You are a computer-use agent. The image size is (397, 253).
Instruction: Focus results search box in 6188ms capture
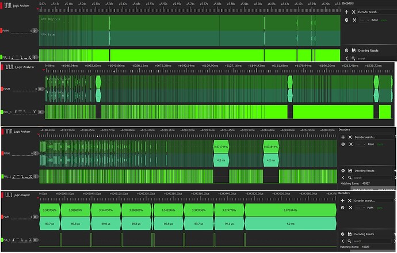(373, 178)
